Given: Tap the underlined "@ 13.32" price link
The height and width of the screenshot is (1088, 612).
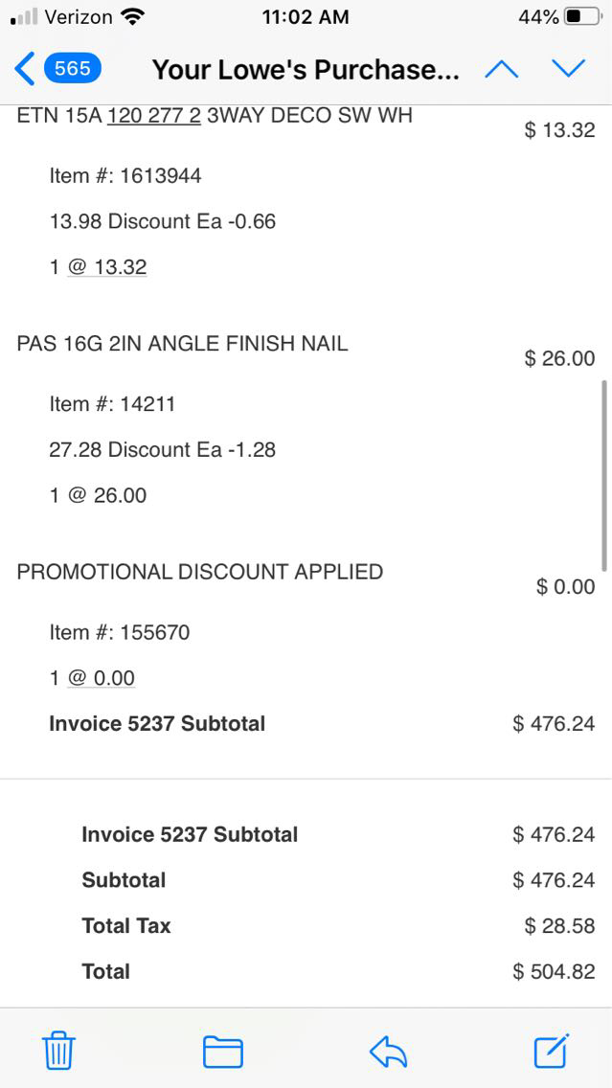Looking at the screenshot, I should click(x=107, y=266).
